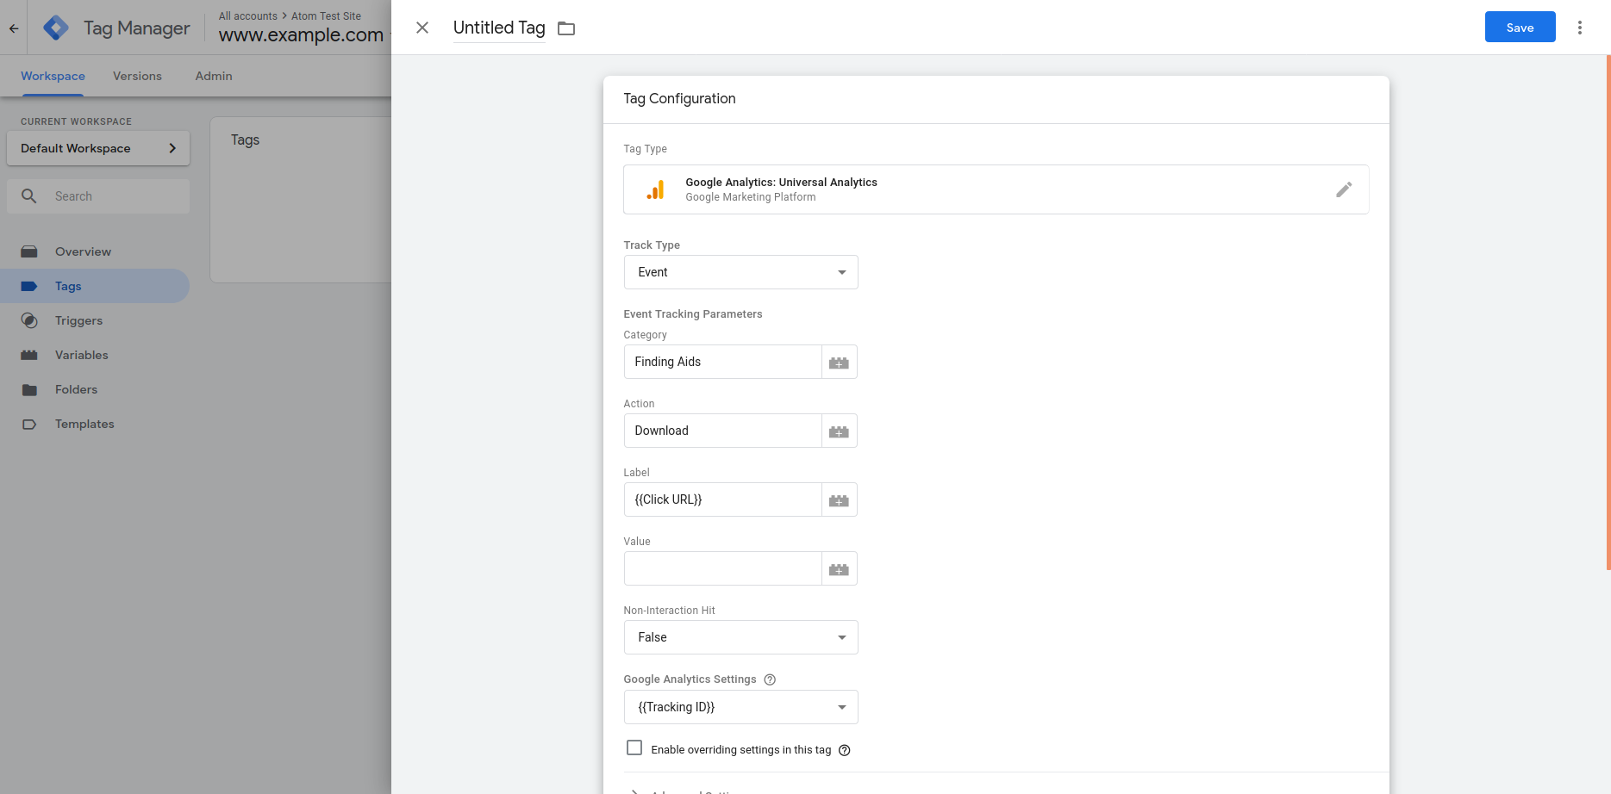Close the tag editor panel
Image resolution: width=1611 pixels, height=794 pixels.
click(422, 28)
